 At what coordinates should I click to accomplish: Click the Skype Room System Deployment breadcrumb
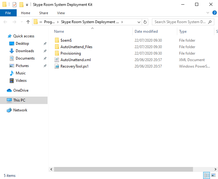(x=90, y=22)
